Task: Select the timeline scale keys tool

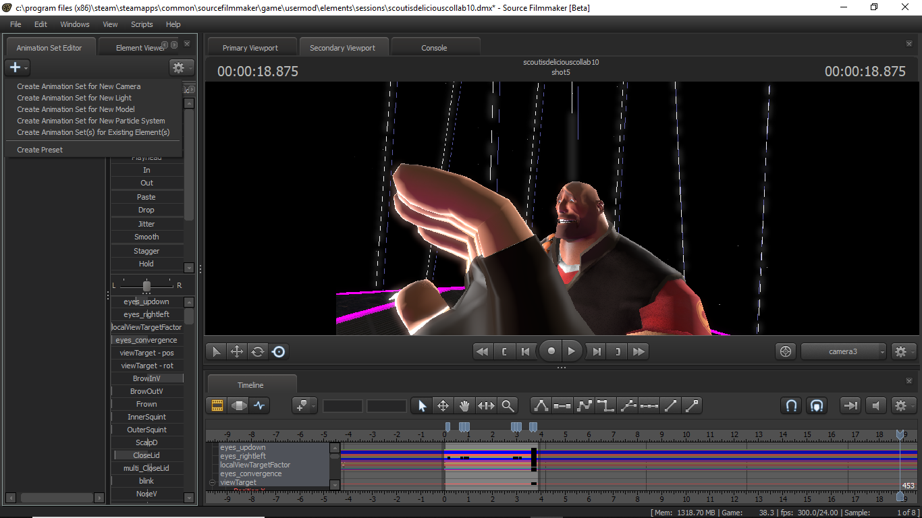Action: click(486, 405)
